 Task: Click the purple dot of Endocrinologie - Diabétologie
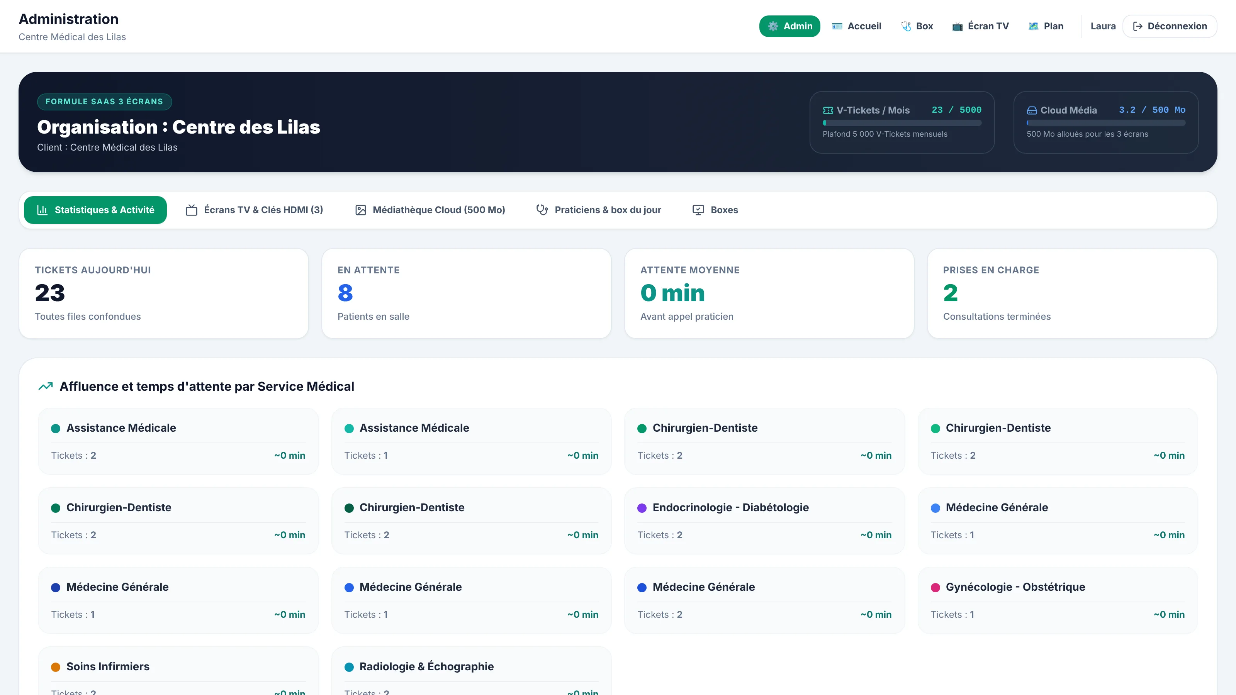click(x=642, y=508)
